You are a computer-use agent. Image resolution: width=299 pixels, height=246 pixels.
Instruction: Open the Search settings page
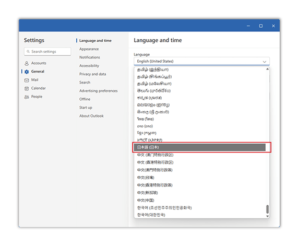[85, 83]
